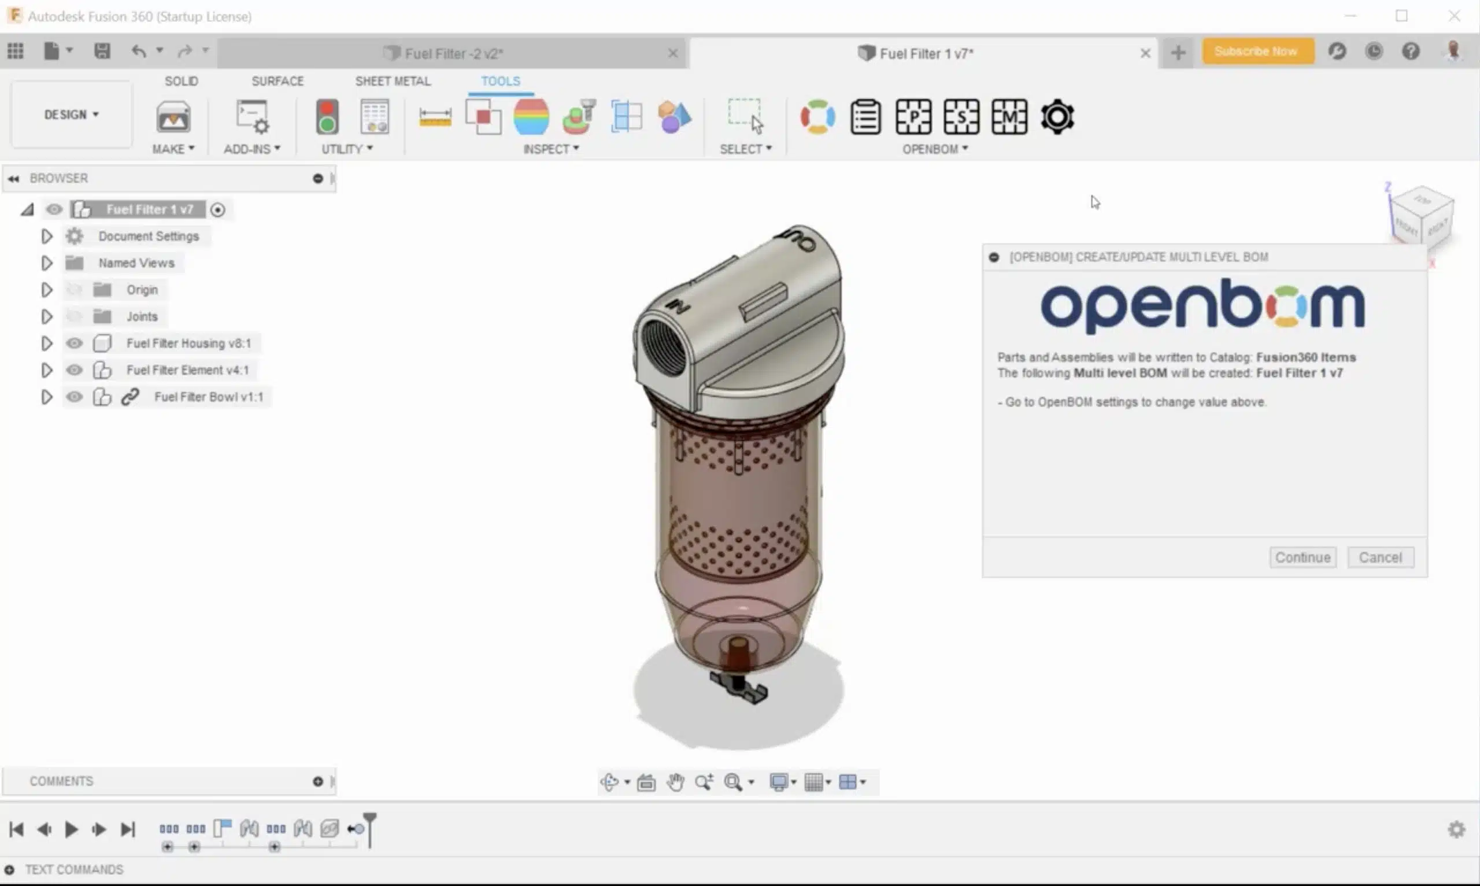Image resolution: width=1480 pixels, height=886 pixels.
Task: Open the DESIGN workspace dropdown
Action: pos(72,115)
